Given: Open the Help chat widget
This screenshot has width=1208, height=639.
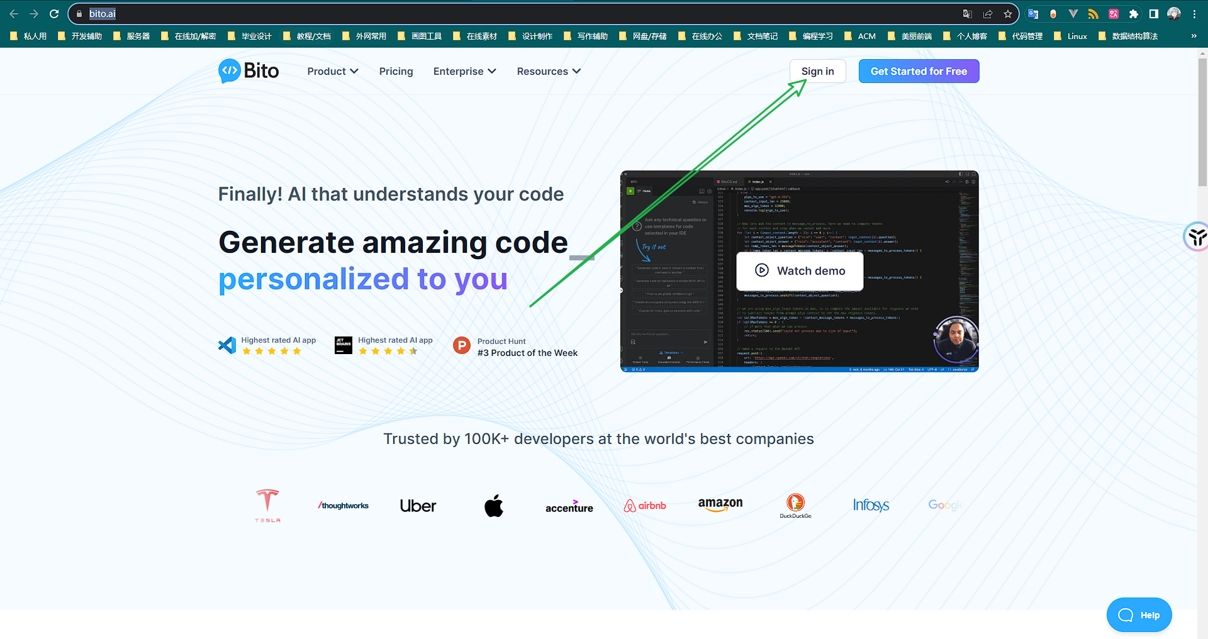Looking at the screenshot, I should pyautogui.click(x=1139, y=615).
